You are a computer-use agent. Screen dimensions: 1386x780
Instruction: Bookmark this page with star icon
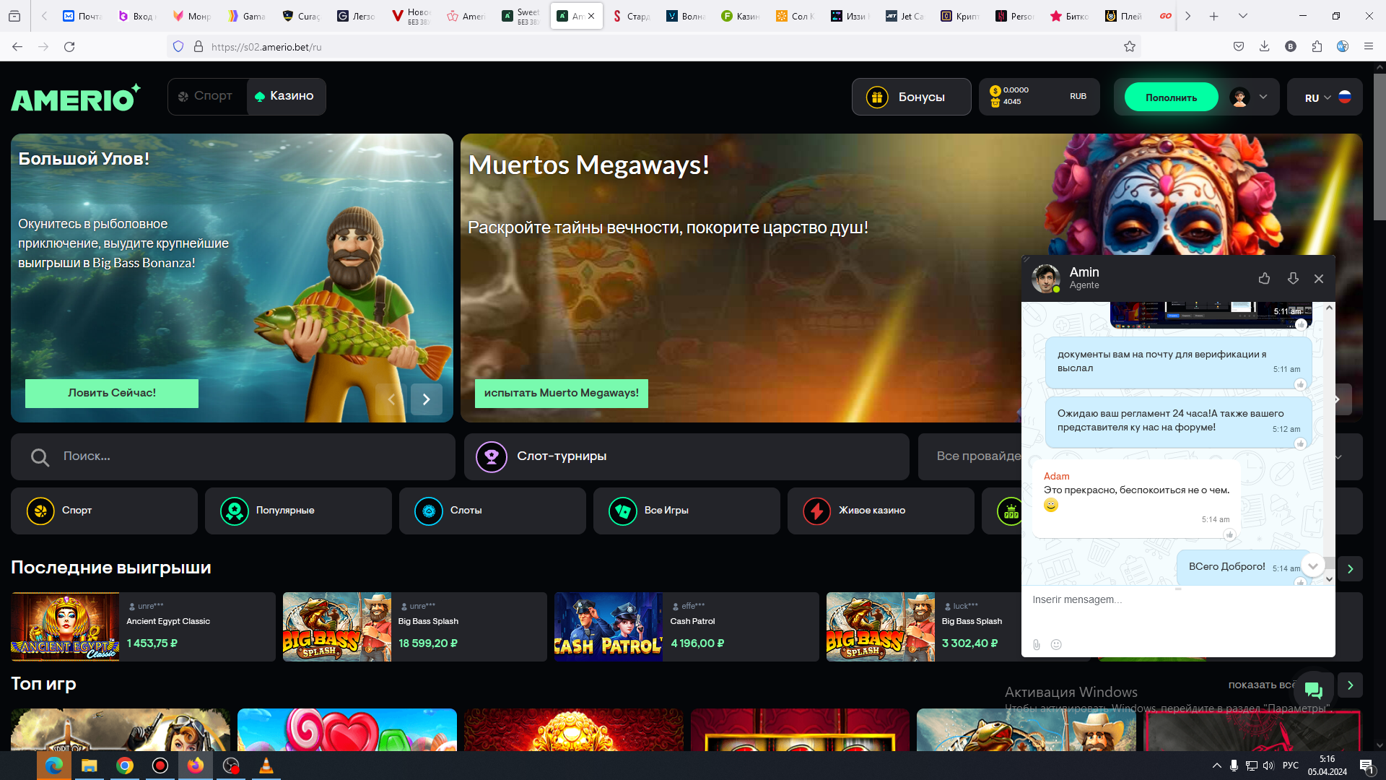click(x=1130, y=46)
